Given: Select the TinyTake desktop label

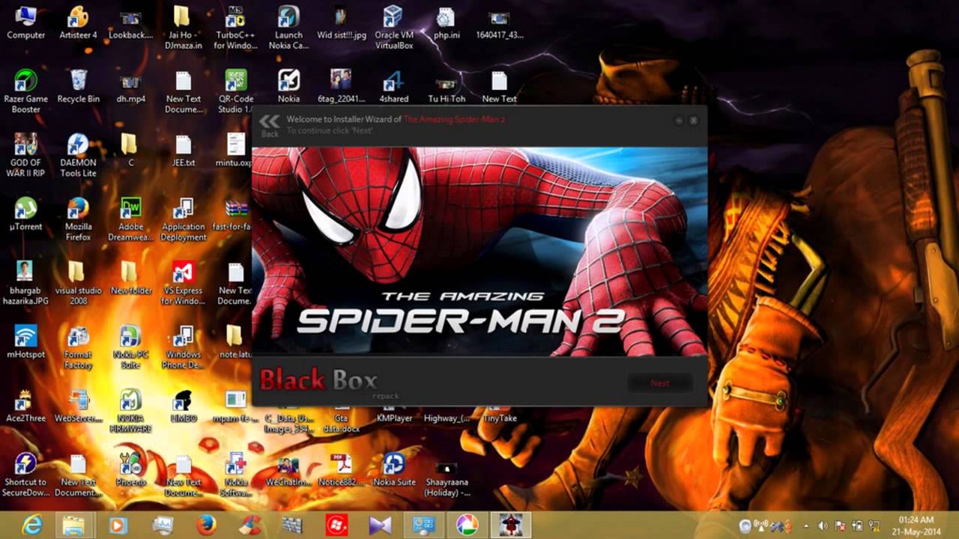Looking at the screenshot, I should pyautogui.click(x=500, y=418).
